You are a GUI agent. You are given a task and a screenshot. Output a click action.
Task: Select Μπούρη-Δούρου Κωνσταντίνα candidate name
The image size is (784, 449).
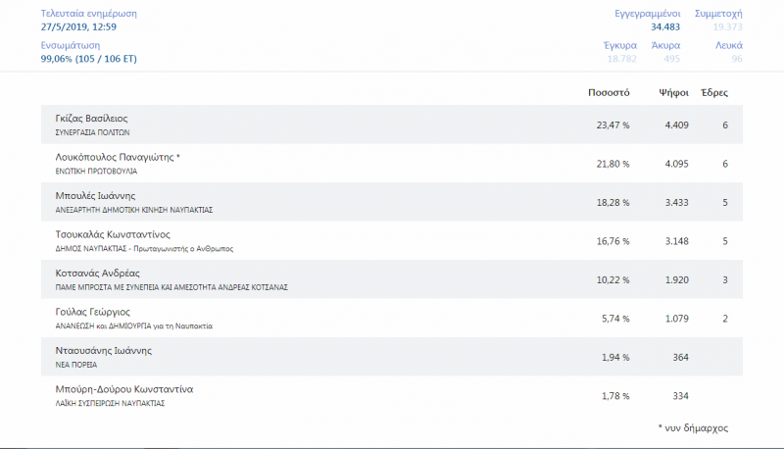coord(124,389)
